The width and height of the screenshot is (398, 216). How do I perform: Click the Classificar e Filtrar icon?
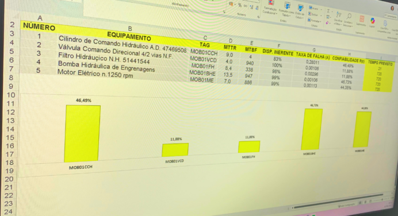coord(339,15)
